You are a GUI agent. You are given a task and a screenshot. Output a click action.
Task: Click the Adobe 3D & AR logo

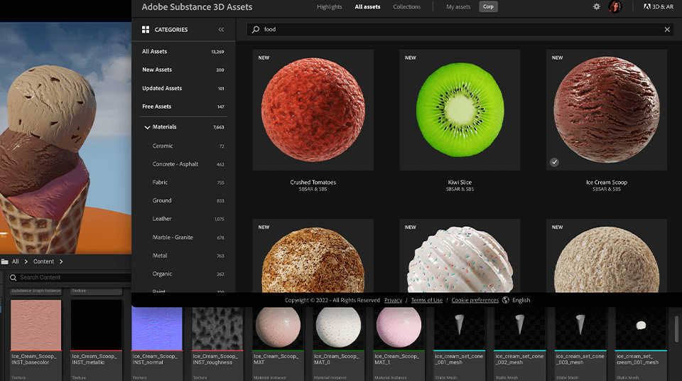(659, 6)
